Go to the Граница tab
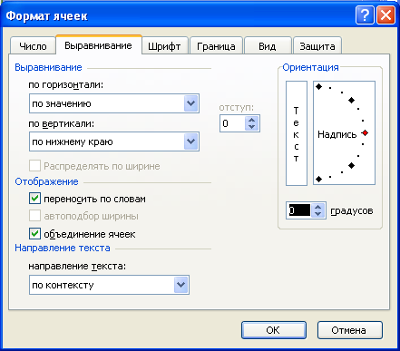Image resolution: width=400 pixels, height=351 pixels. click(x=216, y=46)
